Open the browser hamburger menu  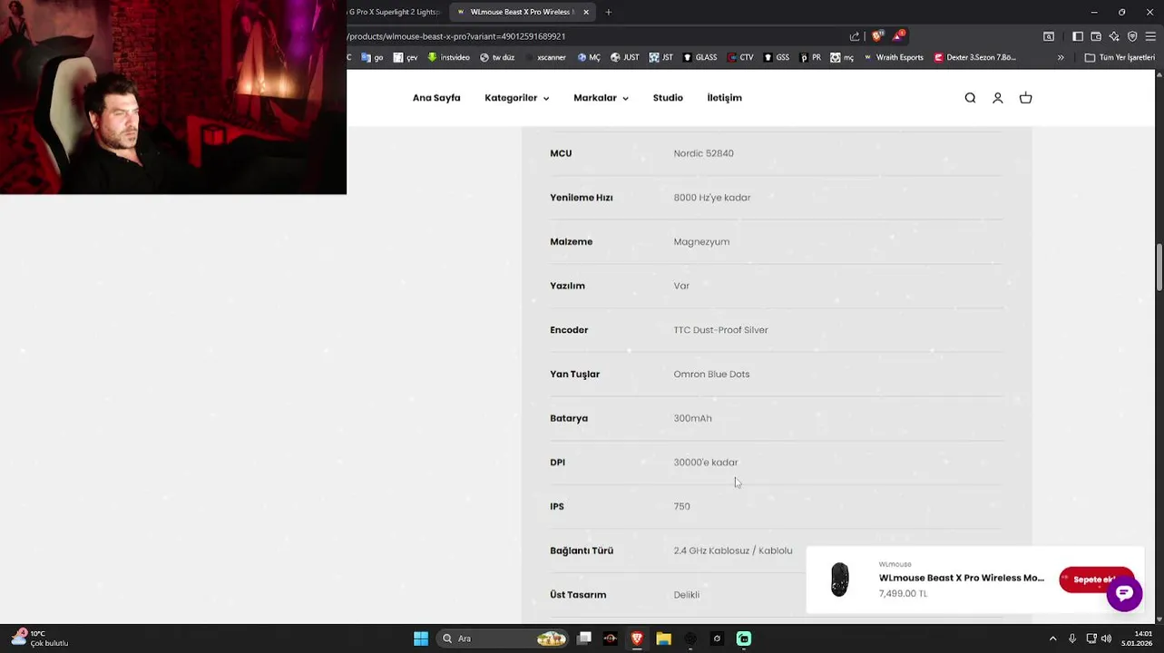(x=1150, y=36)
